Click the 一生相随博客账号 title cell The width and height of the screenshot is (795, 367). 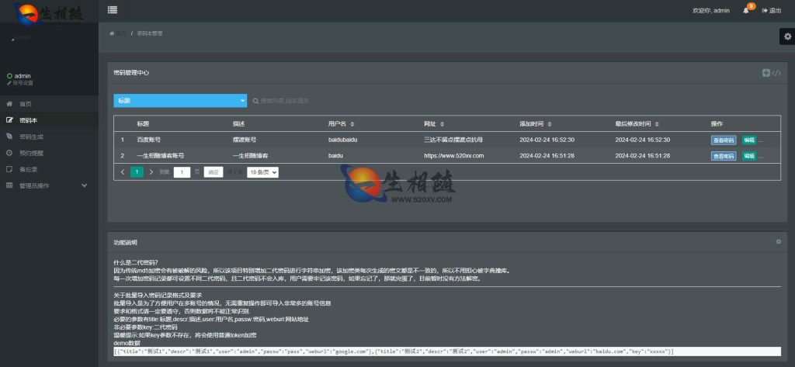tap(160, 156)
